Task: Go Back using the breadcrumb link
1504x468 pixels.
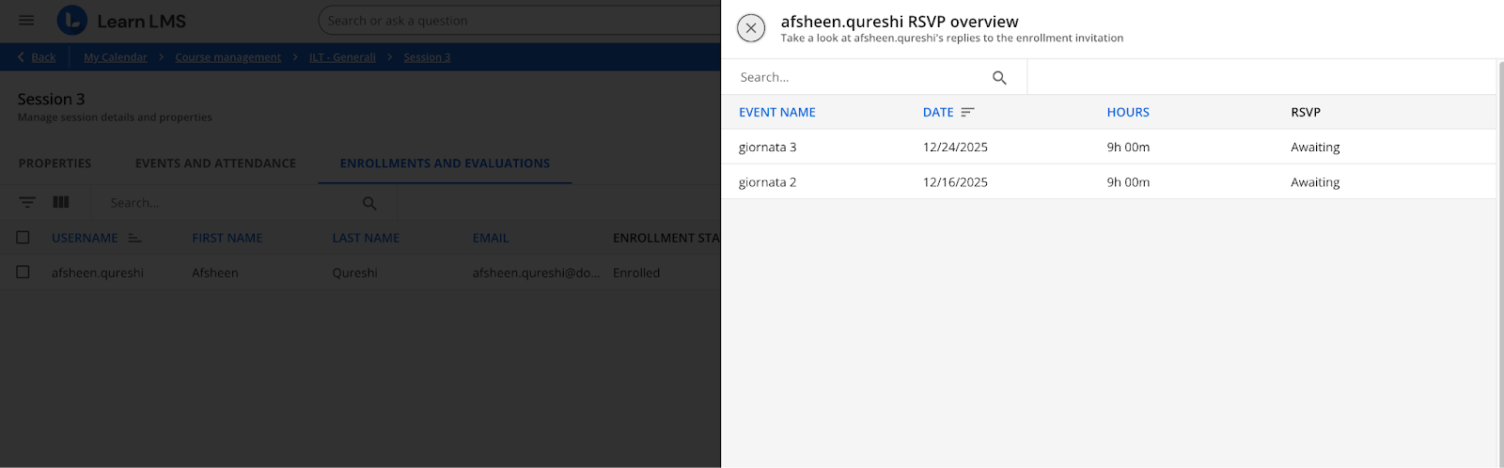Action: coord(43,57)
